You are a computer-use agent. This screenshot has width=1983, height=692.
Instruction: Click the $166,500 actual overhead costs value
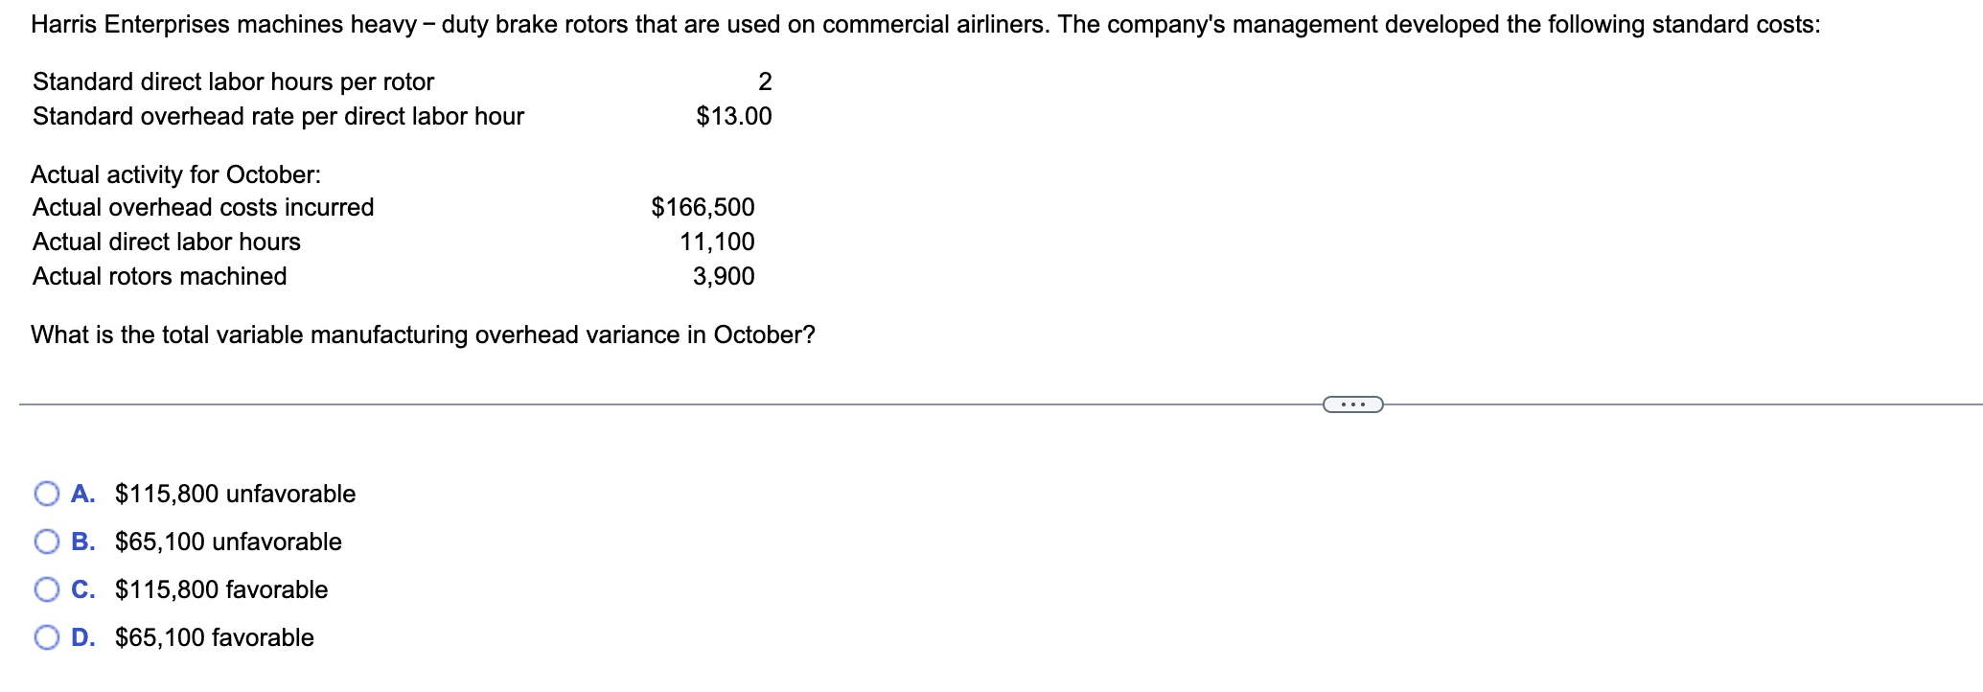[703, 207]
